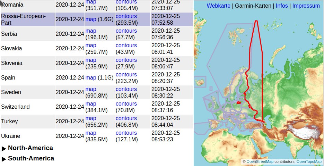Download the Sweden map file
Screen dimensions: 324x166
(x=91, y=89)
